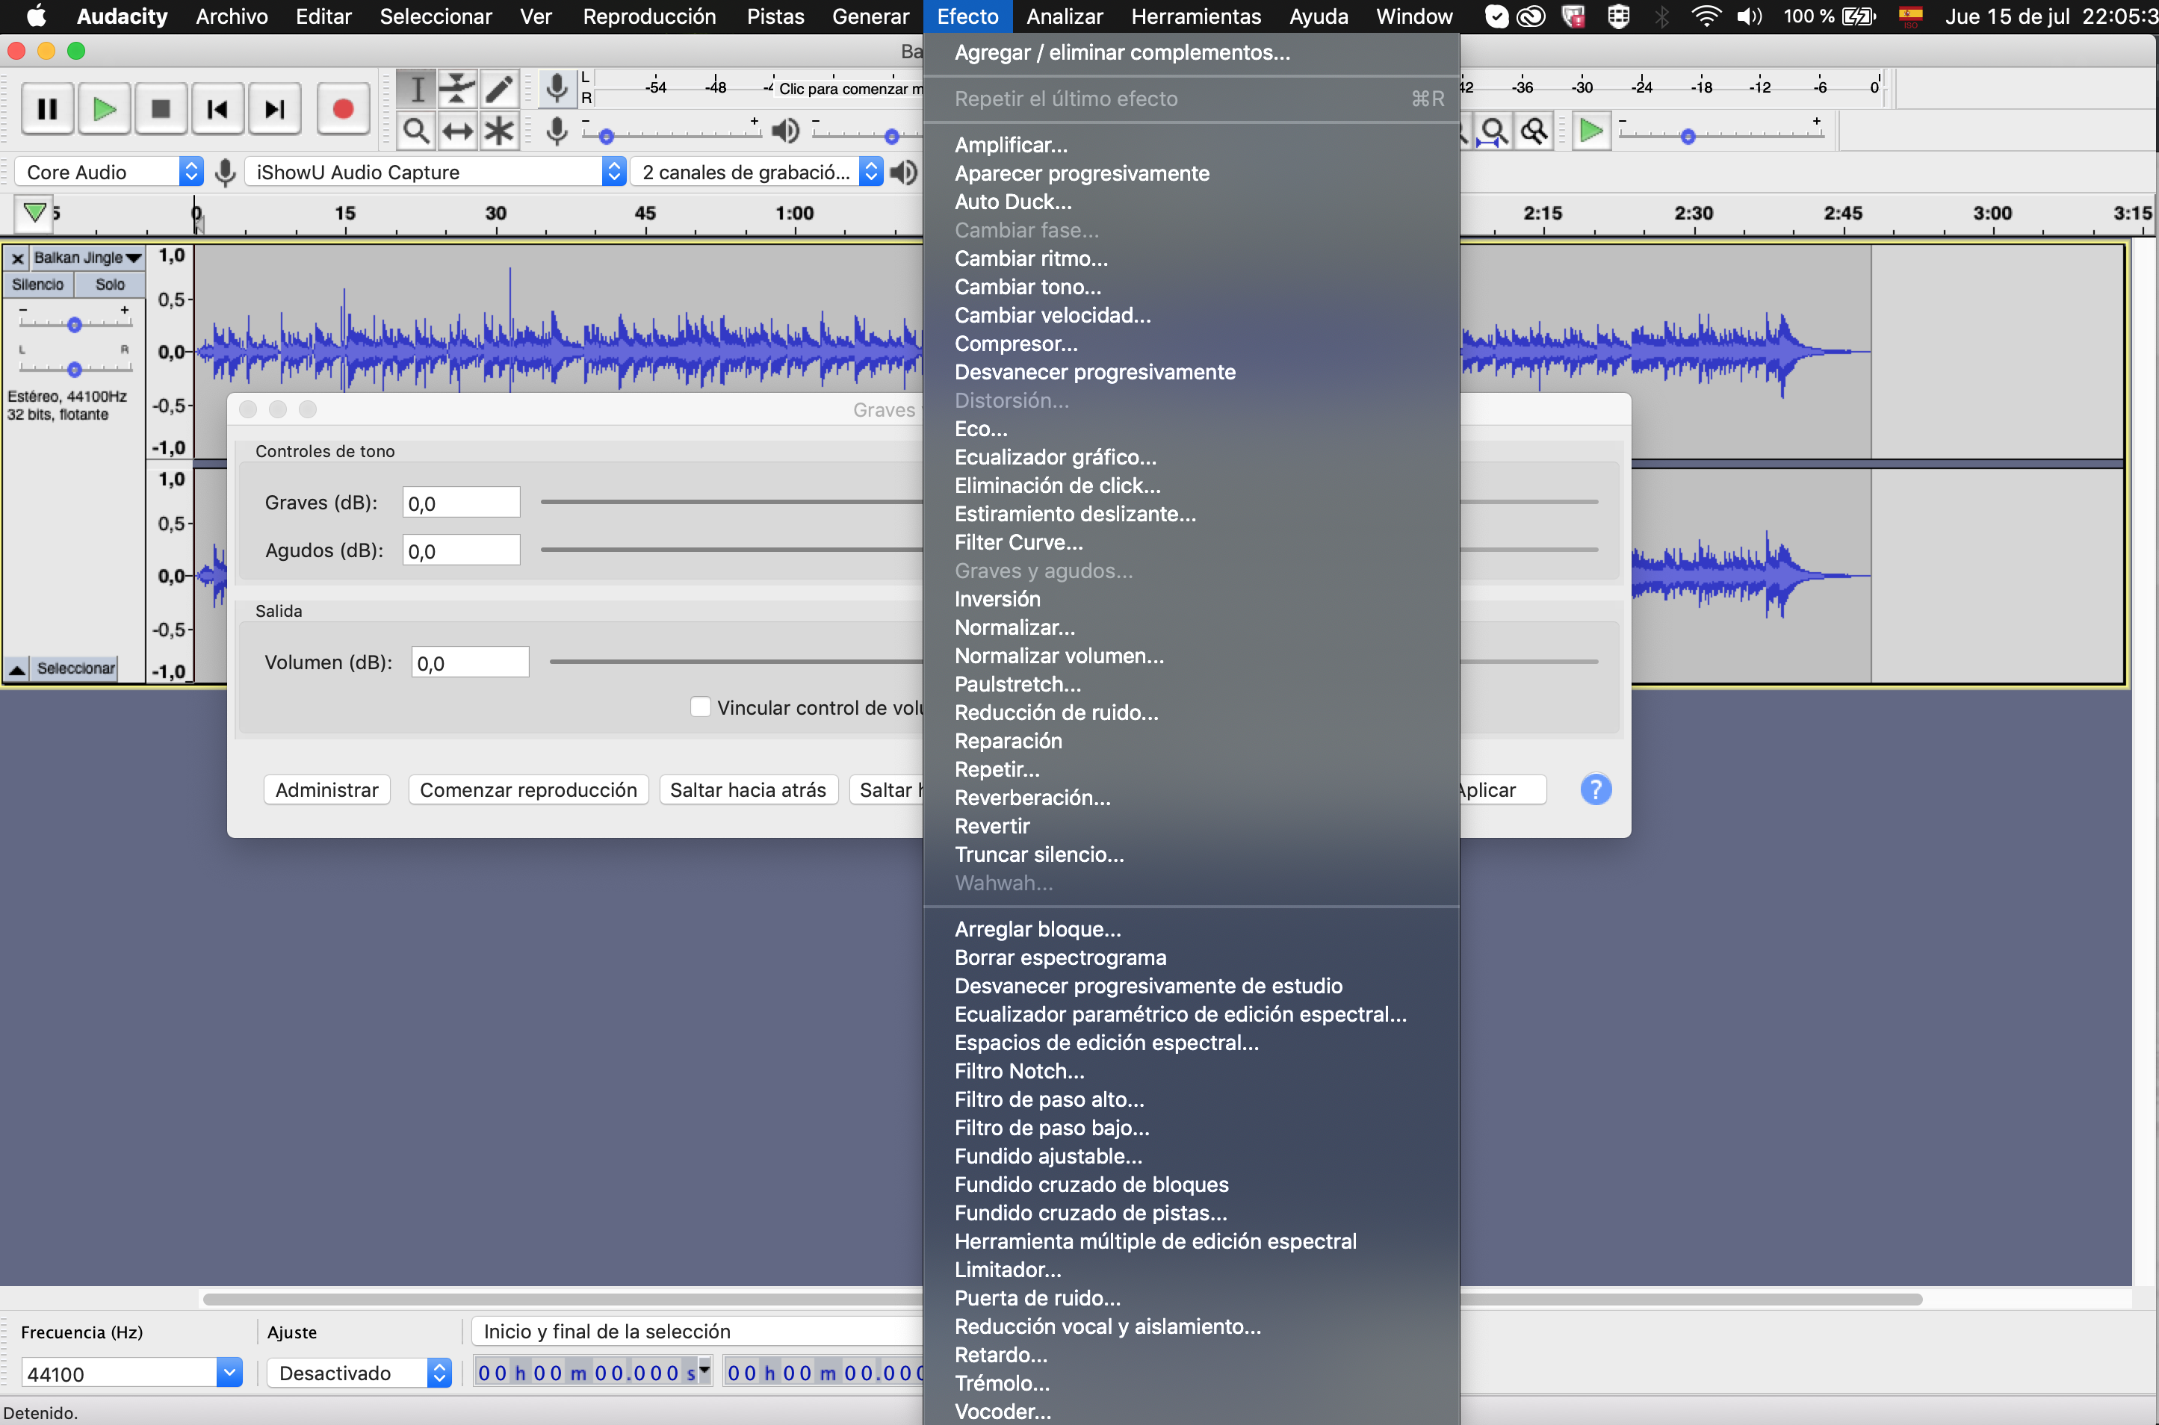2159x1425 pixels.
Task: Choose Limitador... effect
Action: [1007, 1270]
